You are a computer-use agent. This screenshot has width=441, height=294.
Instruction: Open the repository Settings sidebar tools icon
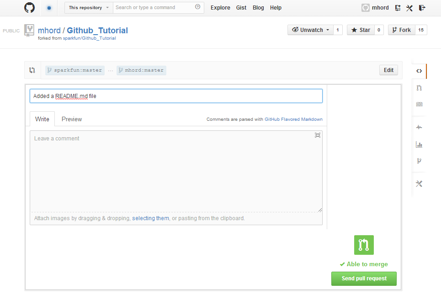point(419,184)
